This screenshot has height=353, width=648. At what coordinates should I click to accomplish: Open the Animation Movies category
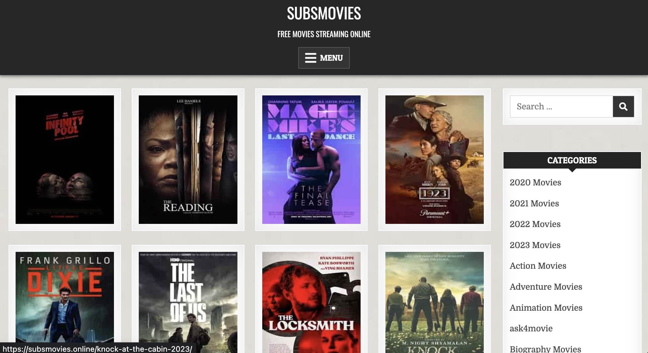546,308
